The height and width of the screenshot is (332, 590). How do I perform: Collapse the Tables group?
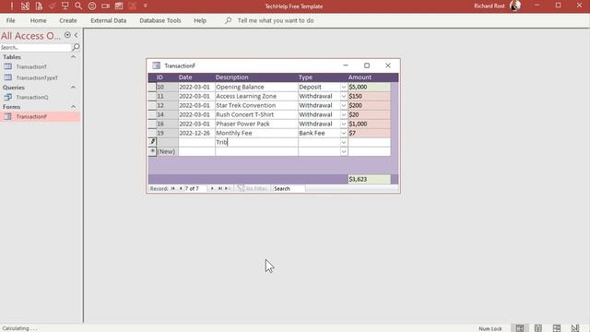click(74, 57)
